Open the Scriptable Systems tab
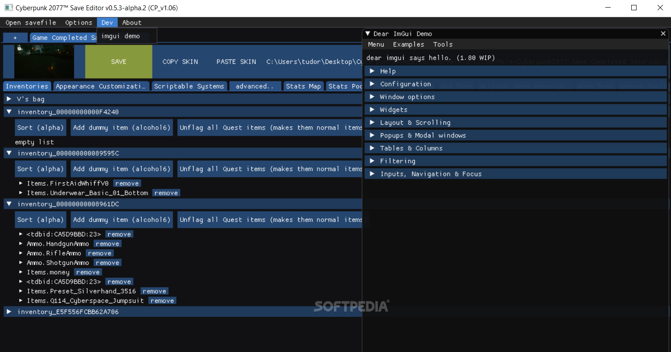Image resolution: width=671 pixels, height=352 pixels. (x=189, y=86)
